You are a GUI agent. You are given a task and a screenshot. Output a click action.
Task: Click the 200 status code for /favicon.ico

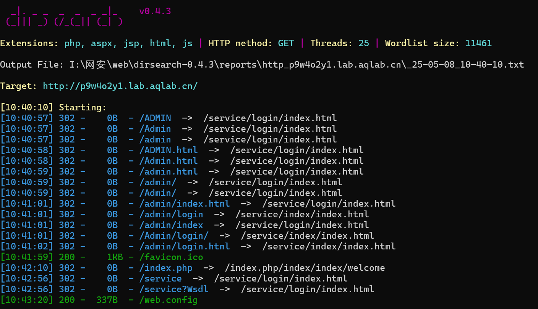tap(67, 257)
